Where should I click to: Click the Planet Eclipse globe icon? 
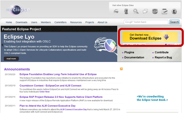tap(155, 11)
